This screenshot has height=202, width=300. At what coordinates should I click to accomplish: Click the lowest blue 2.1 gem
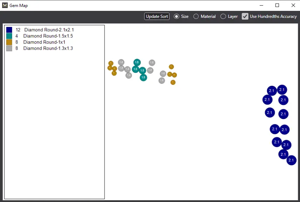click(291, 160)
